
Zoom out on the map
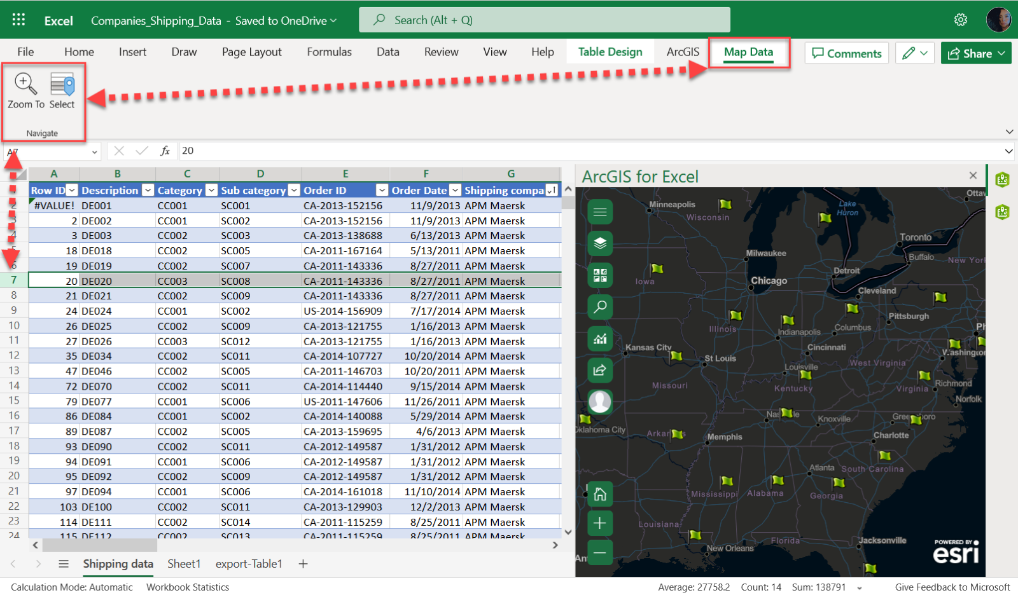coord(600,552)
